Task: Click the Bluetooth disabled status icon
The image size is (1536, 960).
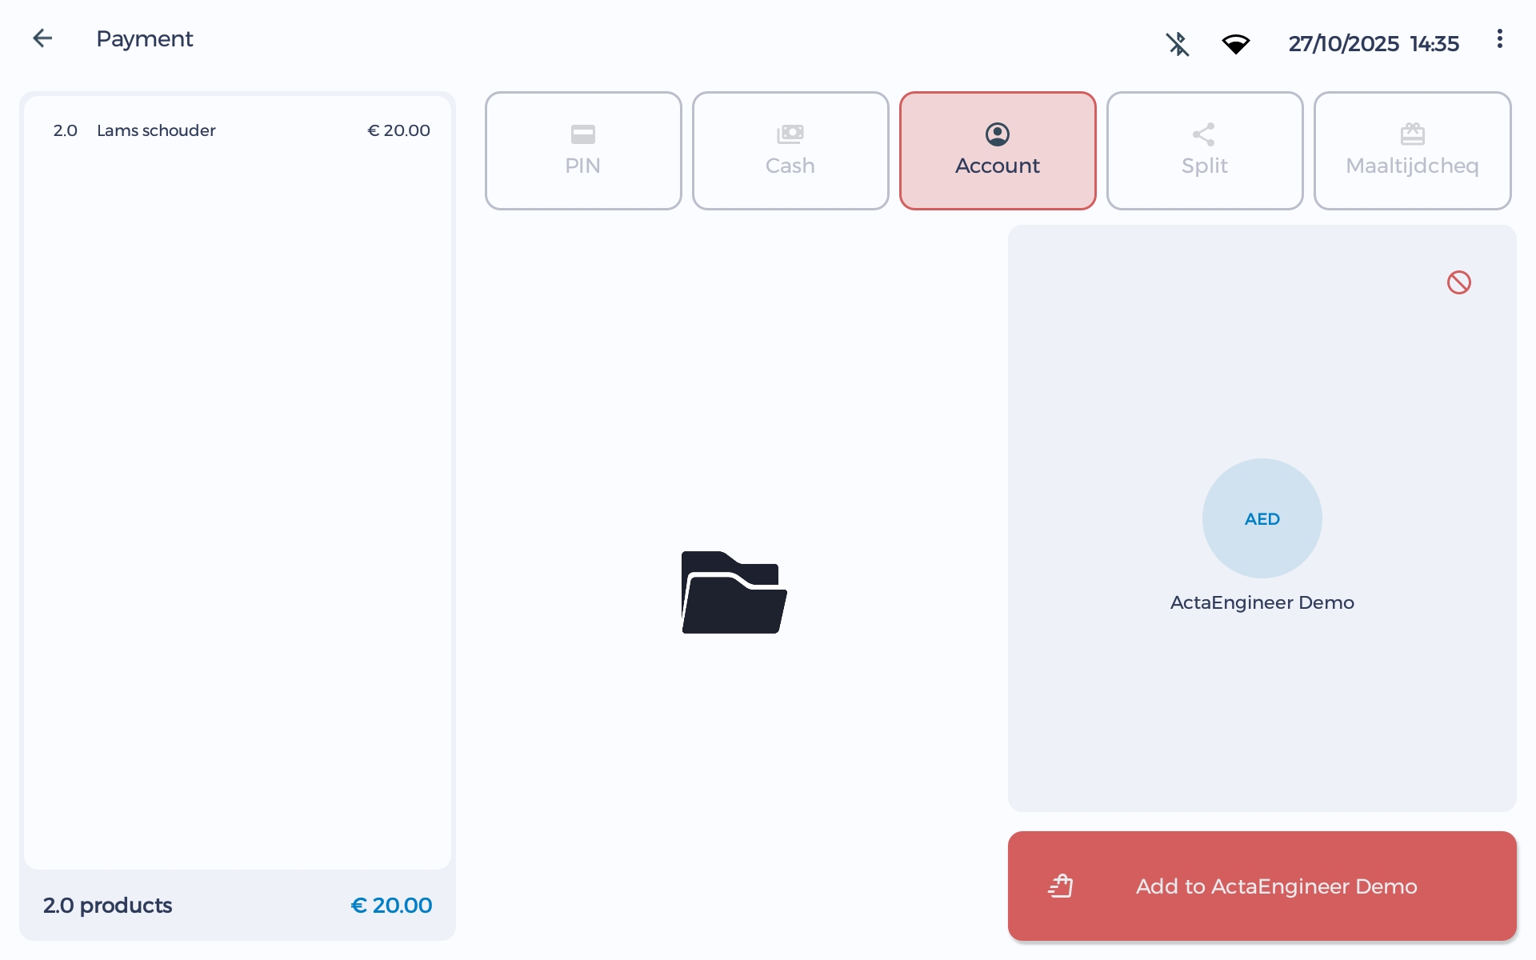Action: click(x=1177, y=44)
